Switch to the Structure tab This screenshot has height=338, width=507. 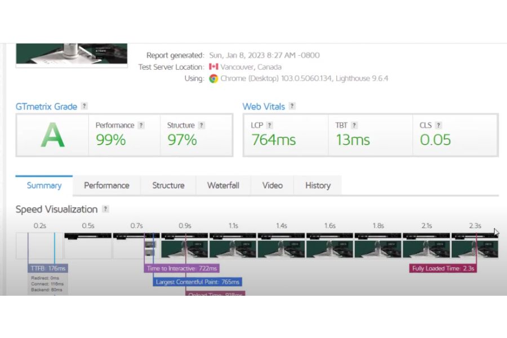click(x=168, y=185)
